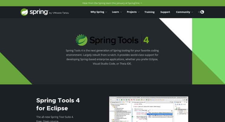Expand the Community dropdown chevron
225x122 pixels.
pyautogui.click(x=192, y=12)
